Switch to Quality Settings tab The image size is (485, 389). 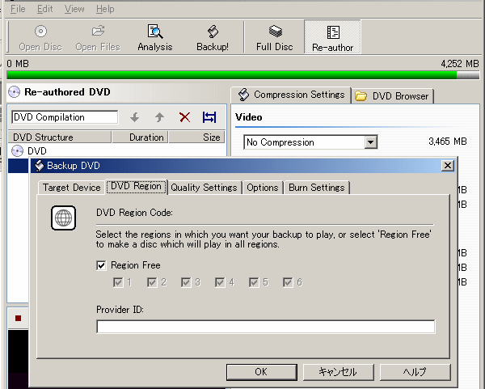(204, 187)
